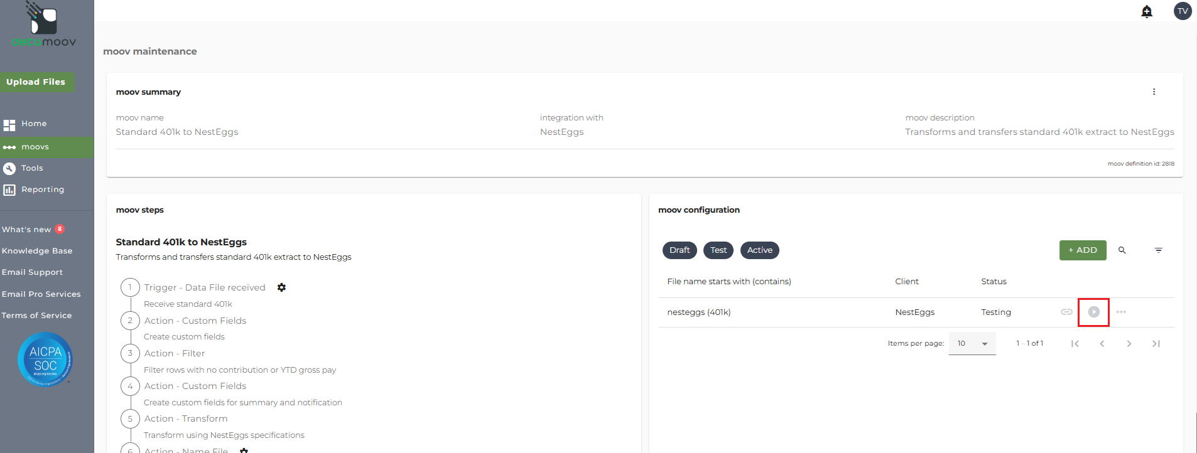Select step 3 Action - Filter
This screenshot has height=453, width=1197.
(175, 353)
